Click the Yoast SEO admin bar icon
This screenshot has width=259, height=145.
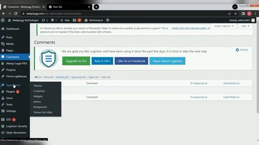[77, 20]
